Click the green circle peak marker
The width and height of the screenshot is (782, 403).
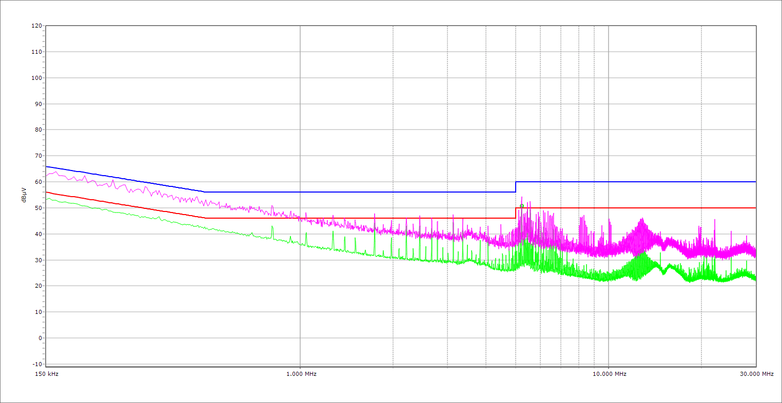pos(522,206)
